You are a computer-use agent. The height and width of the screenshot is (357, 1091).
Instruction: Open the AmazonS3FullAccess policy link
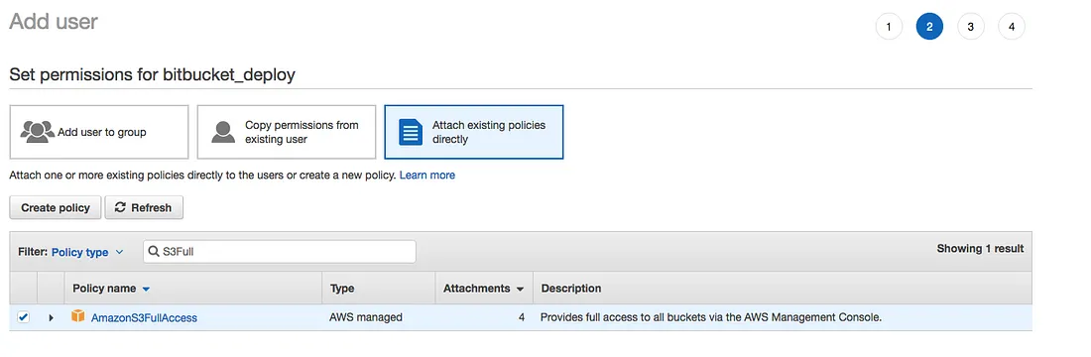point(144,318)
